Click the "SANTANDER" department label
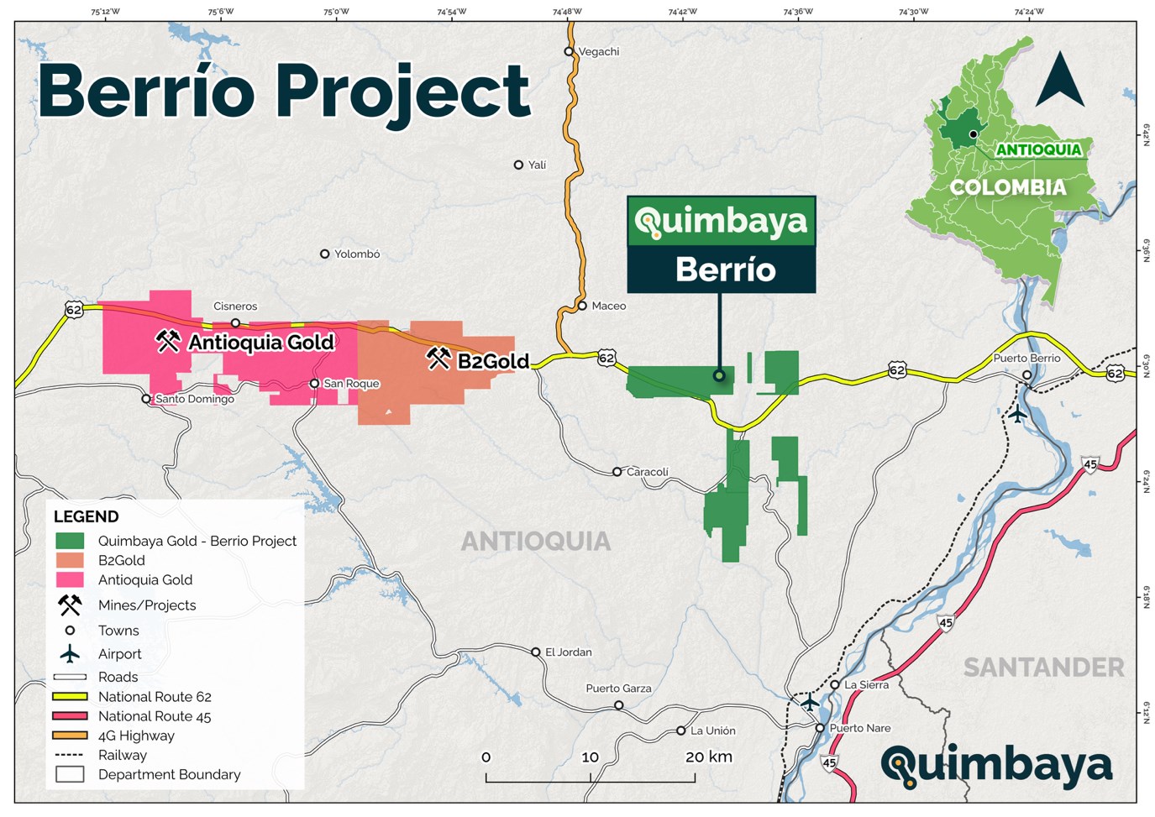 (x=1043, y=668)
